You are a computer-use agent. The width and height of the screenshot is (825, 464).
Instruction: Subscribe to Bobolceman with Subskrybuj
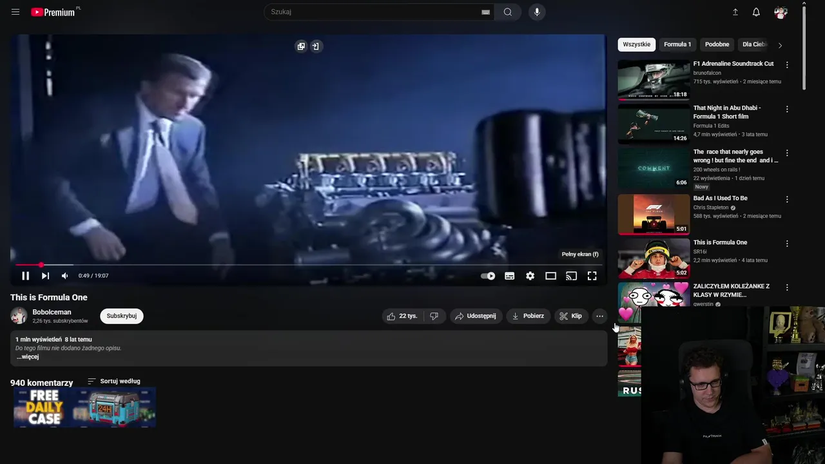(x=121, y=316)
